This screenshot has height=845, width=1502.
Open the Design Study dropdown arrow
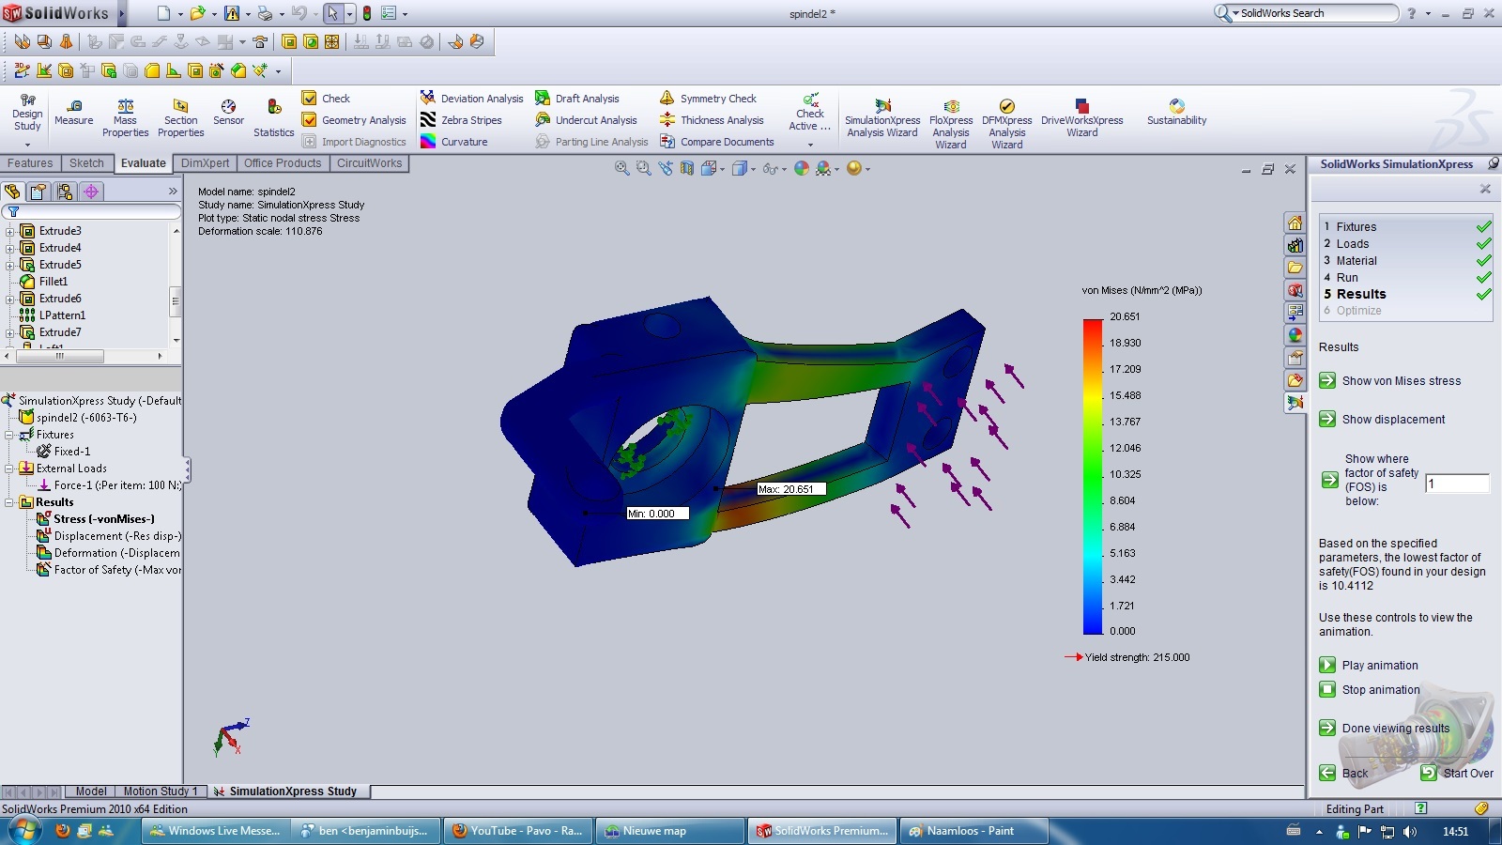(27, 145)
